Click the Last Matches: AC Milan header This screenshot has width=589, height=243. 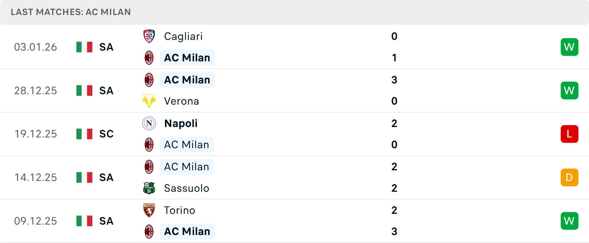coord(71,12)
